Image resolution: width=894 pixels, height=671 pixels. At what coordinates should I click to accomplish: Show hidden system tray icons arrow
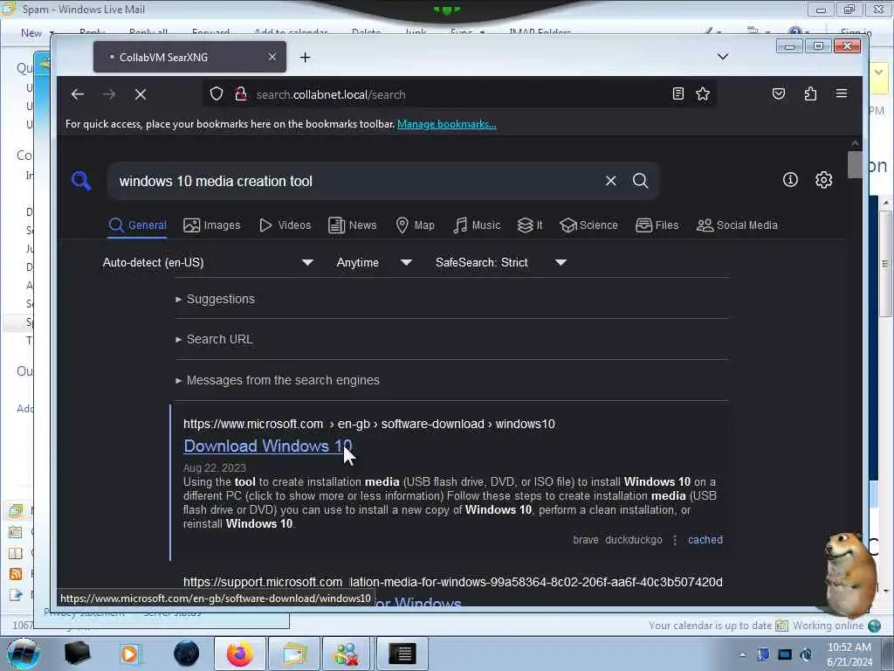tap(742, 654)
